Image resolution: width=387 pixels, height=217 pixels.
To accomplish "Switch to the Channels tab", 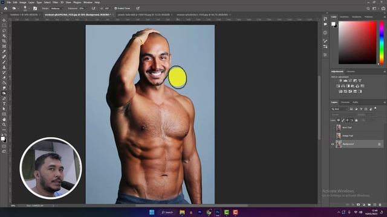I will coord(345,102).
